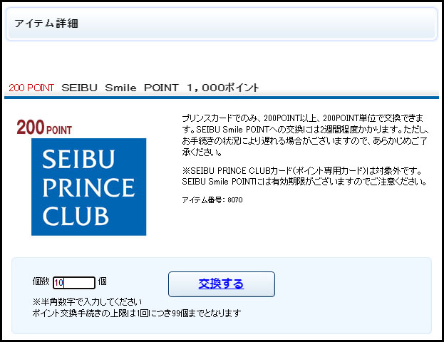Click the 交換する exchange button
444x342 pixels.
pyautogui.click(x=222, y=284)
